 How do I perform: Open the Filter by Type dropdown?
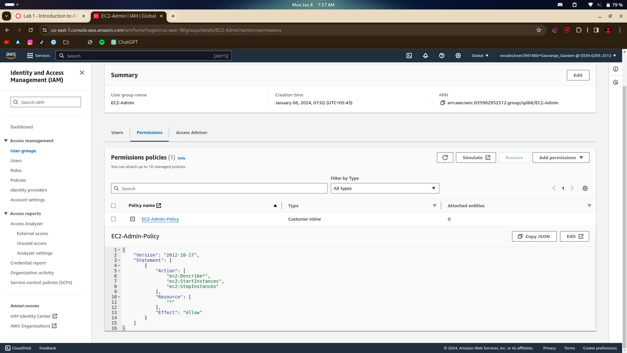point(385,188)
